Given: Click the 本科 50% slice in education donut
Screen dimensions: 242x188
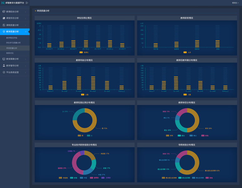Looking at the screenshot, I should pos(197,120).
